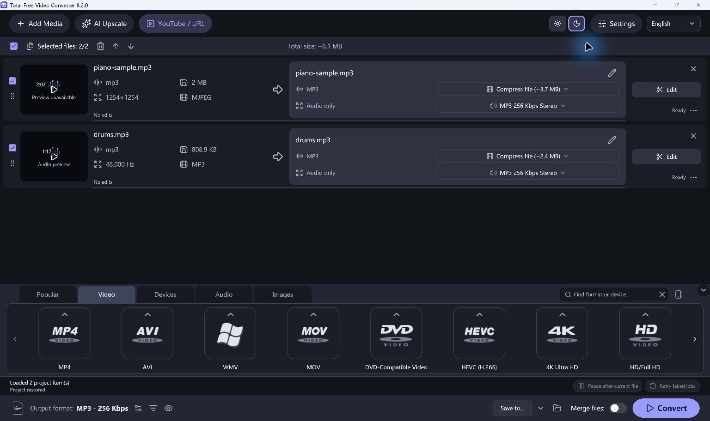Show device filter phone icon
Screen dimensions: 710x421
(x=678, y=295)
